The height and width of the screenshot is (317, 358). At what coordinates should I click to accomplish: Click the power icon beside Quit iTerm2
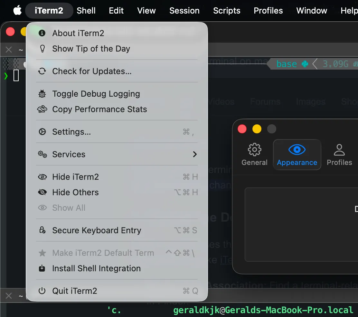(x=42, y=291)
